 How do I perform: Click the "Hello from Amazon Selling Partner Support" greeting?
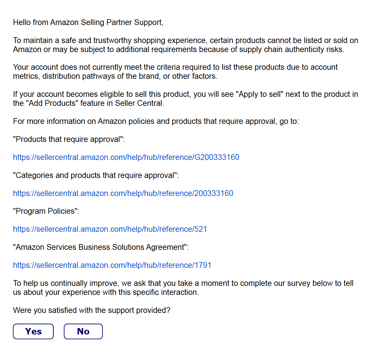88,22
